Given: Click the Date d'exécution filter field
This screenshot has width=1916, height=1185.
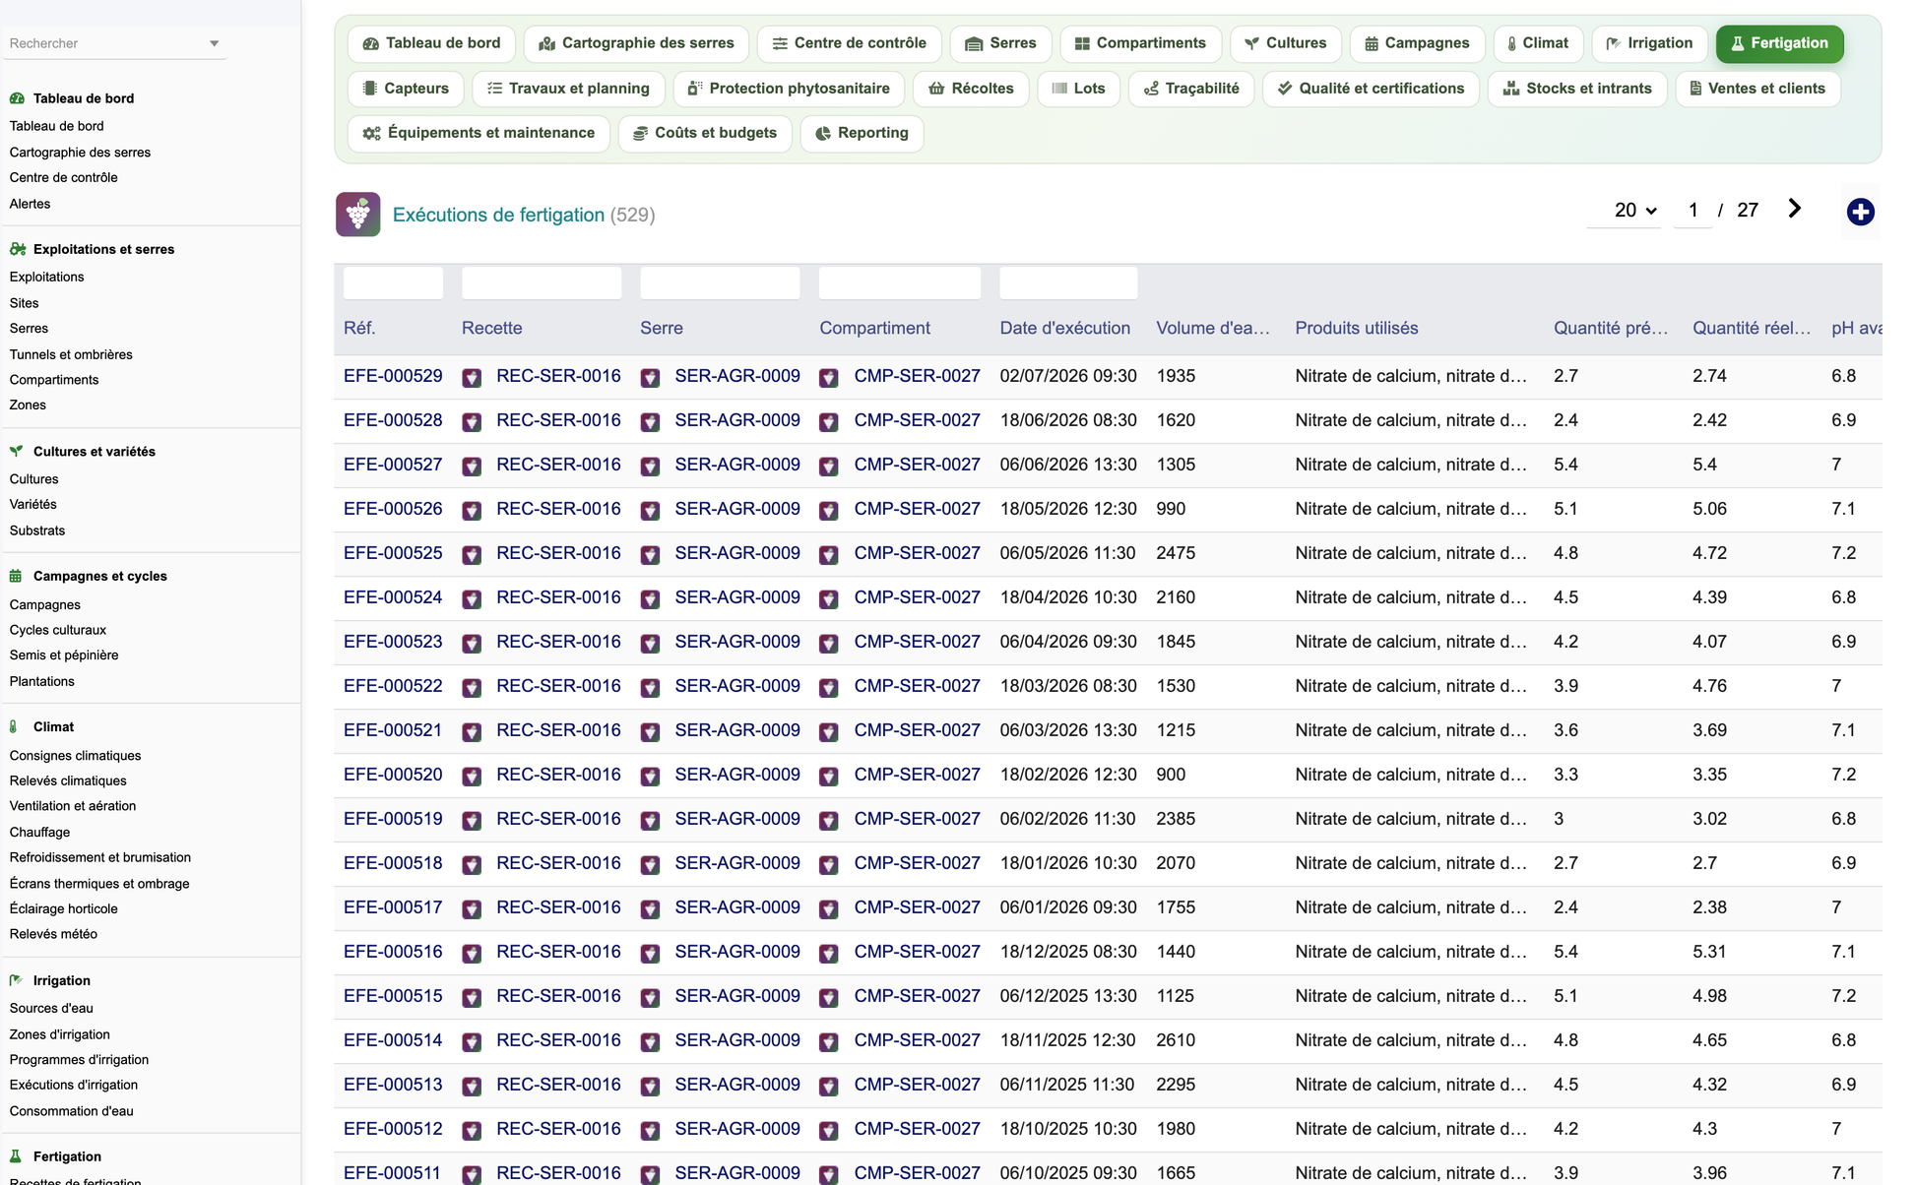Looking at the screenshot, I should 1068,282.
